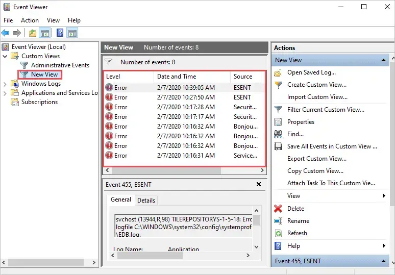Click the Back arrow toolbar icon

(x=5, y=33)
